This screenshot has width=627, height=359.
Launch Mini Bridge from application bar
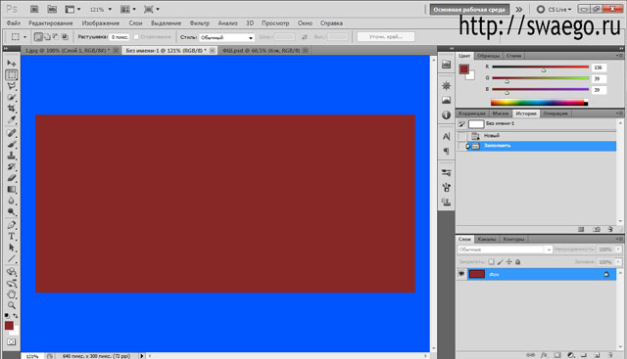[52, 9]
